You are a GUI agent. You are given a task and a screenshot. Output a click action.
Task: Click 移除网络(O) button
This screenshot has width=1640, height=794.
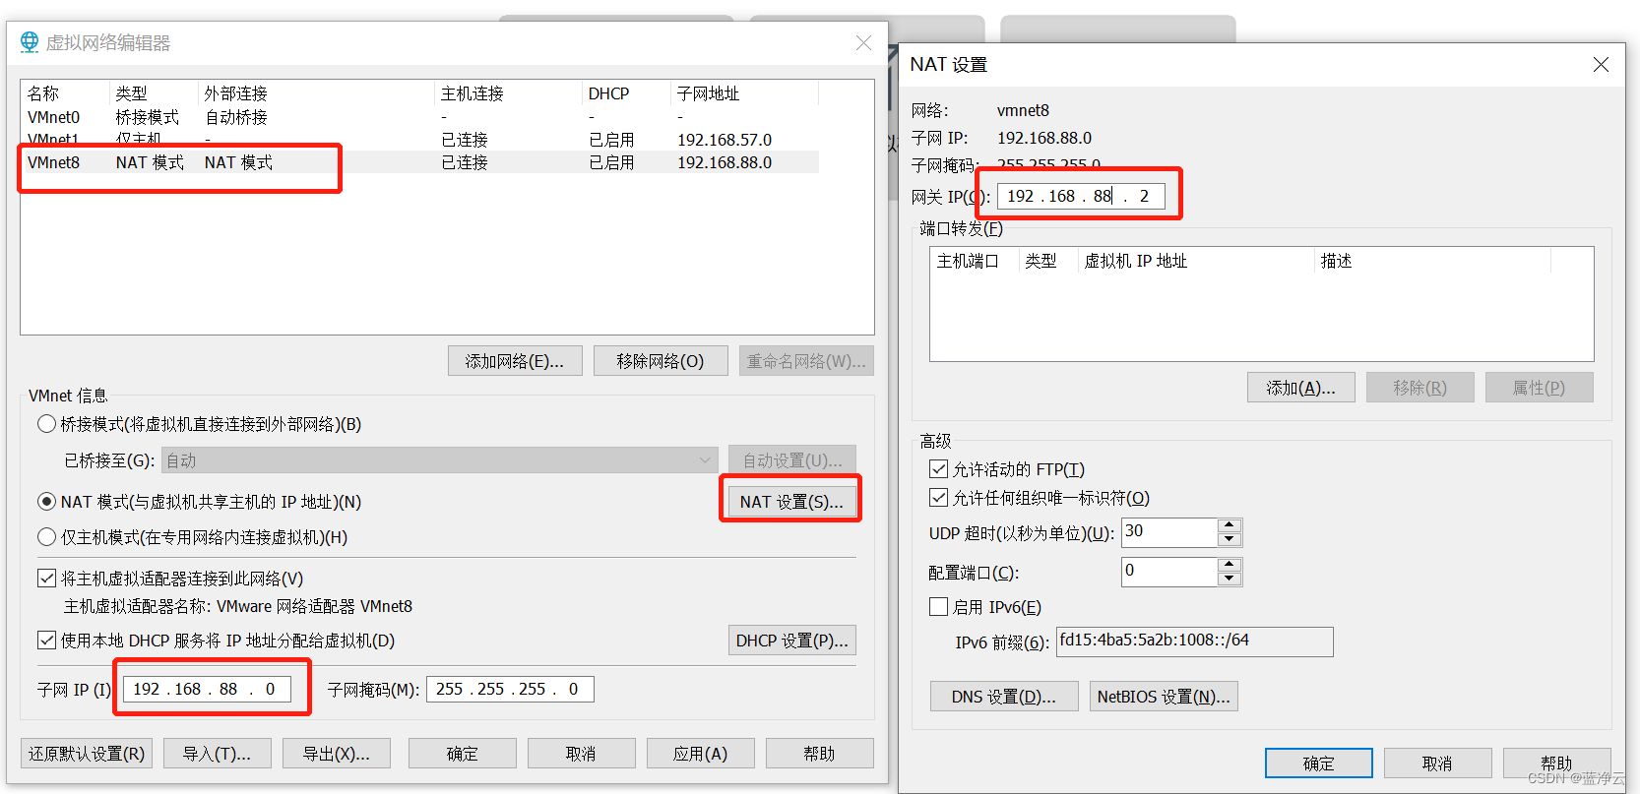661,361
